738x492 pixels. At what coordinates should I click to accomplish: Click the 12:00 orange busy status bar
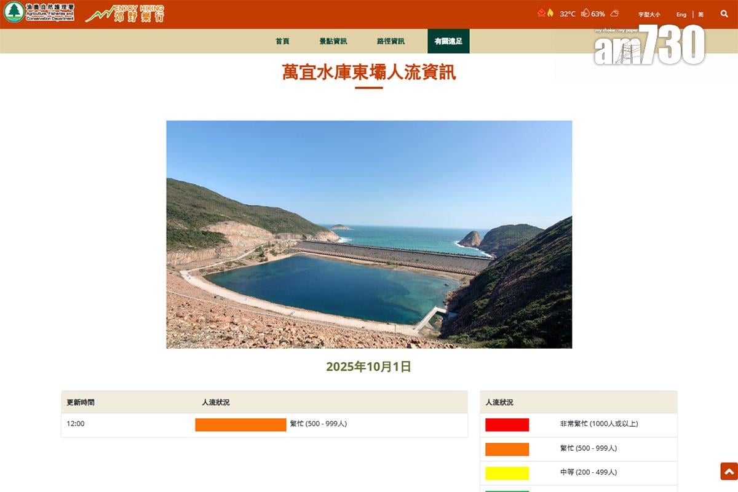click(240, 424)
